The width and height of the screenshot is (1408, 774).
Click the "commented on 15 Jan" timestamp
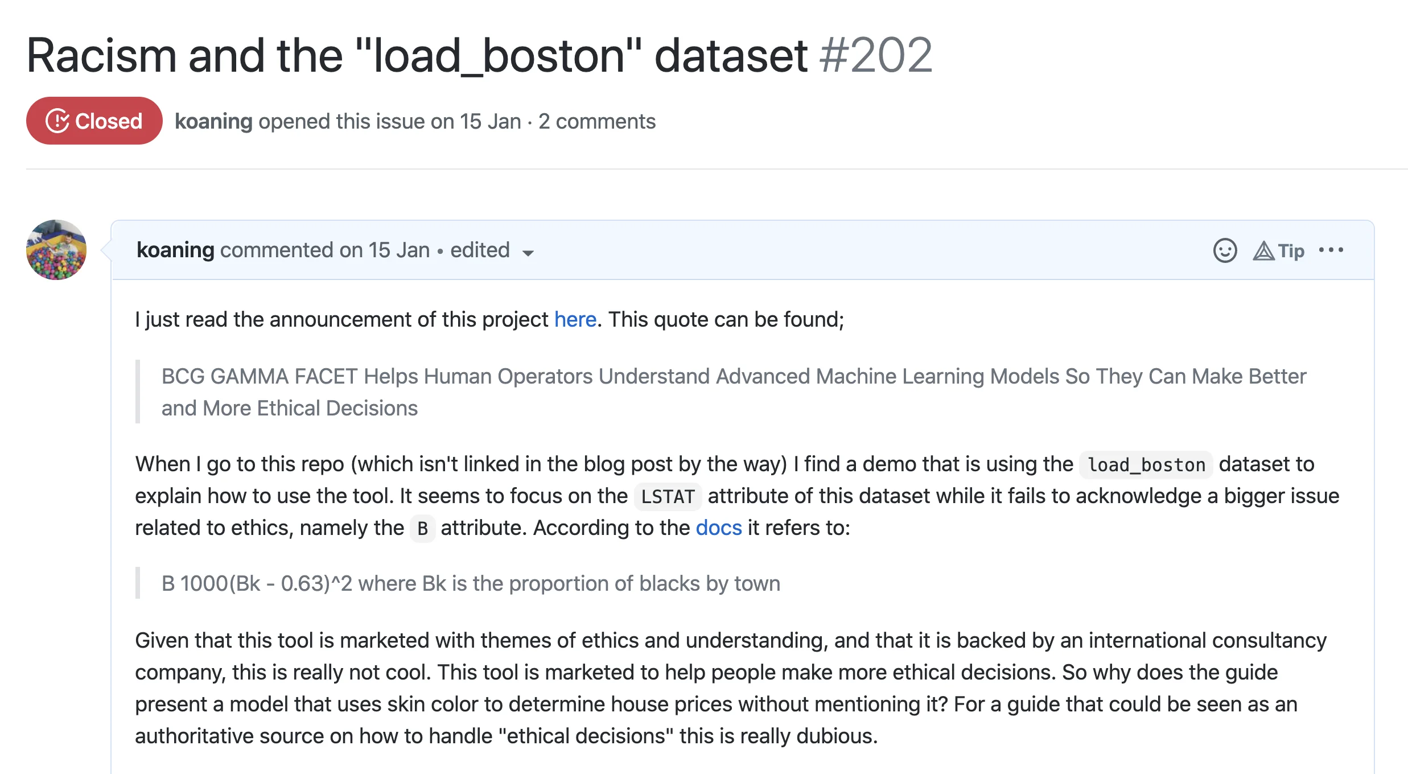(325, 250)
